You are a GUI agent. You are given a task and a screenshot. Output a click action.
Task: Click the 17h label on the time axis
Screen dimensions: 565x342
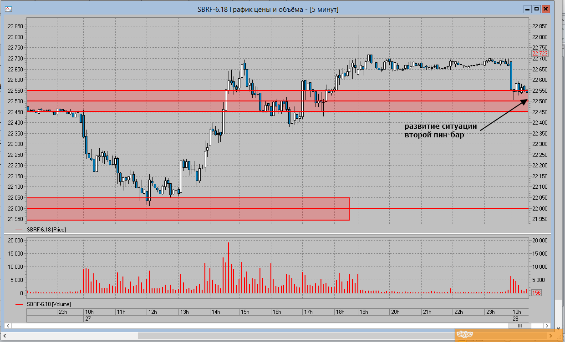(x=308, y=312)
